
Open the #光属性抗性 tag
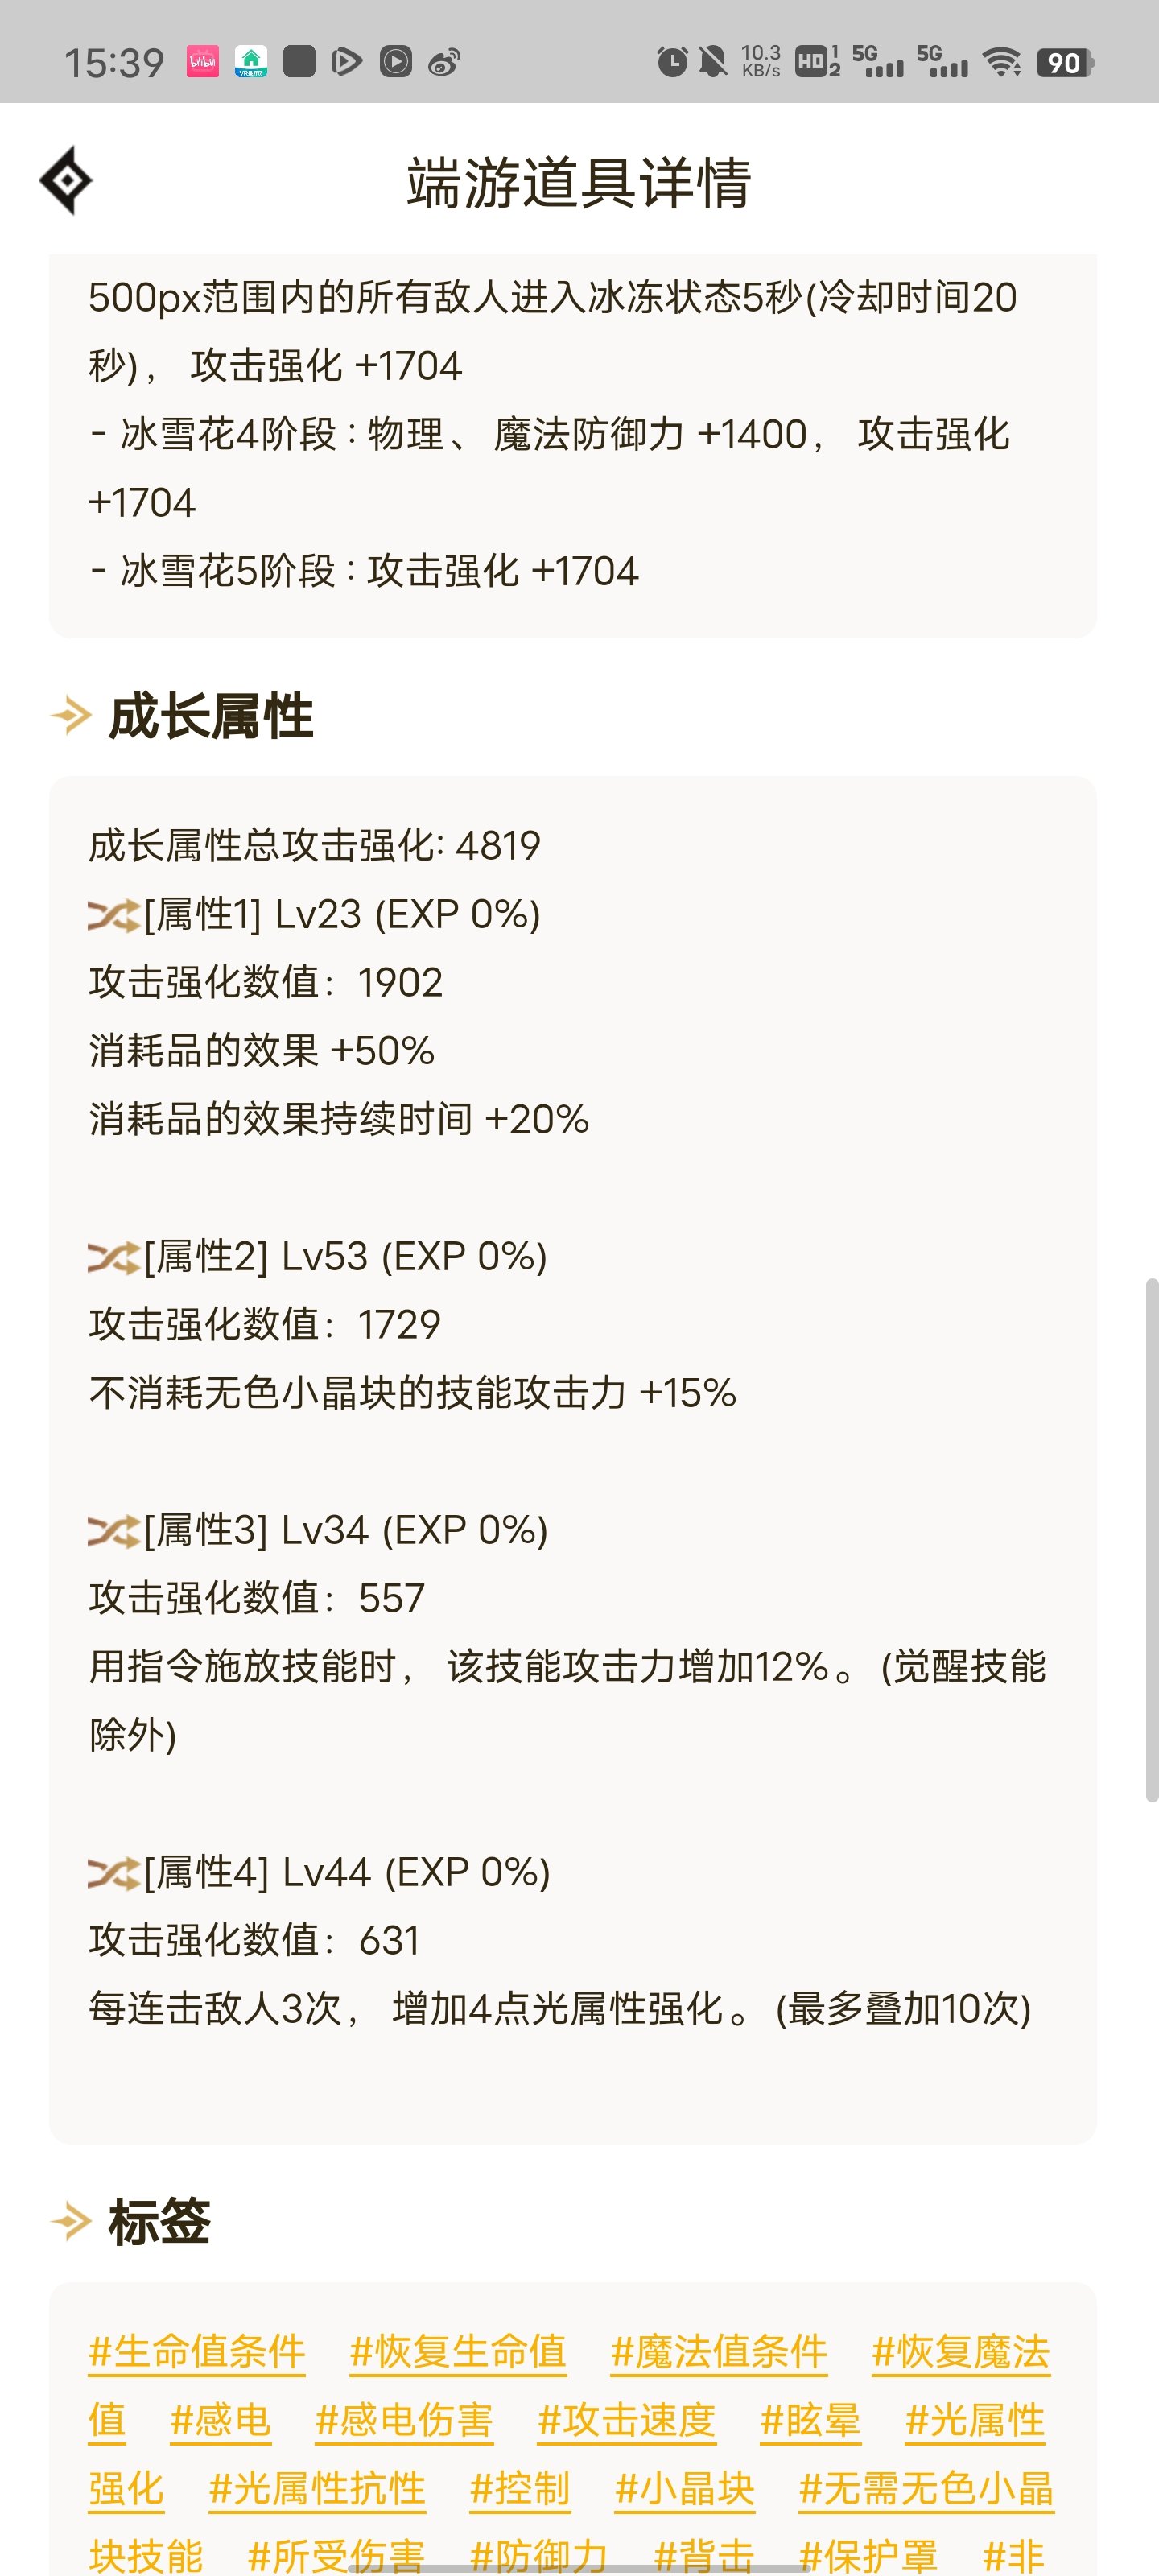tap(317, 2489)
